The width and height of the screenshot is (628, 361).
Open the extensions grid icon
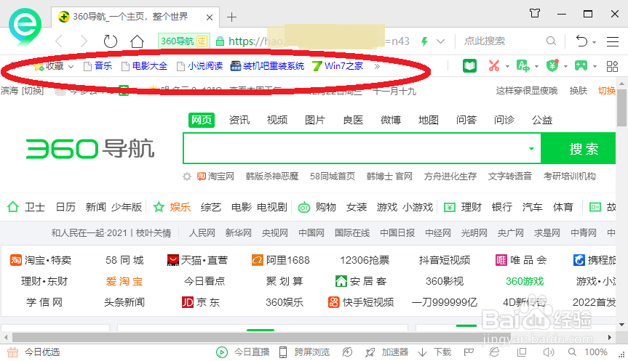click(612, 66)
